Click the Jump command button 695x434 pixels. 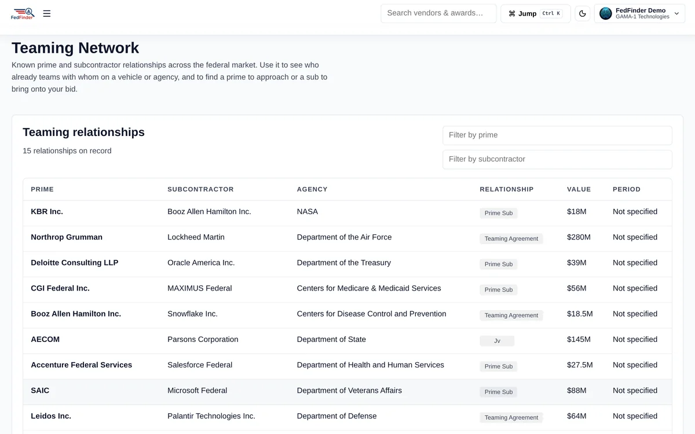pos(536,13)
